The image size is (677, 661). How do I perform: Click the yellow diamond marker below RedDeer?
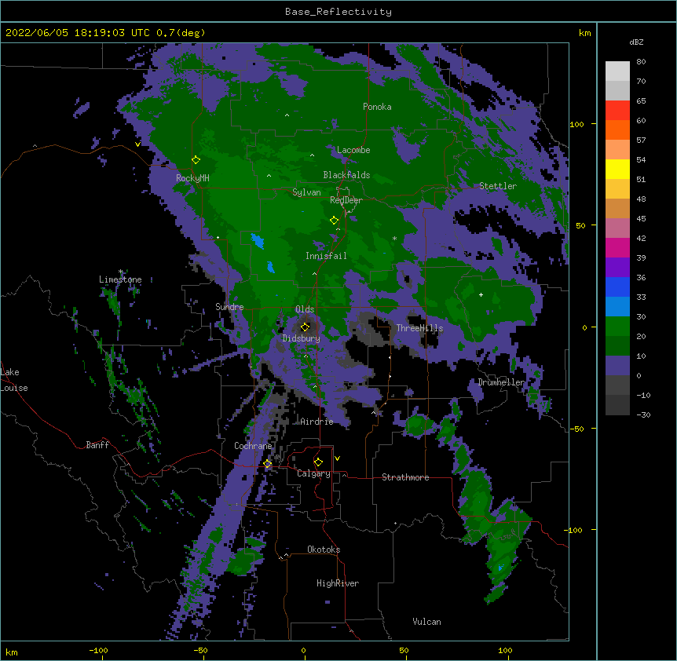pyautogui.click(x=334, y=221)
